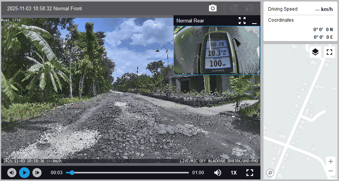This screenshot has height=181, width=339.
Task: Minimize the Normal Rear picture-in-picture window
Action: pyautogui.click(x=254, y=21)
